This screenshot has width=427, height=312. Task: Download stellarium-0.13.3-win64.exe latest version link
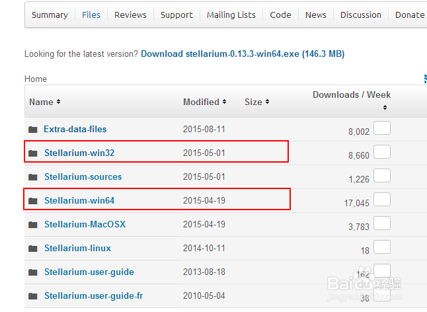(243, 54)
